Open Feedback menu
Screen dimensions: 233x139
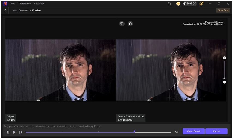point(39,4)
